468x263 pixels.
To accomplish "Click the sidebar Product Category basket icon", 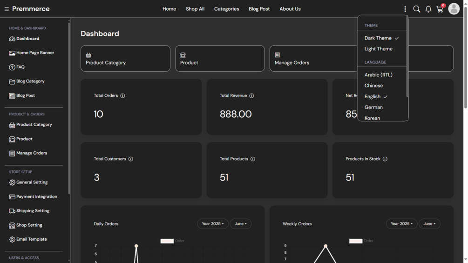I will click(12, 125).
